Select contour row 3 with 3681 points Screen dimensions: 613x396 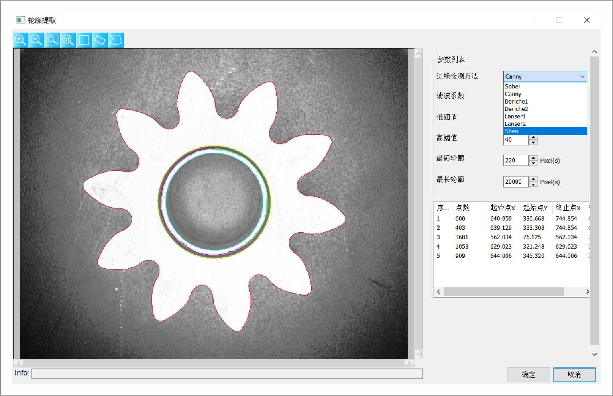pyautogui.click(x=462, y=237)
